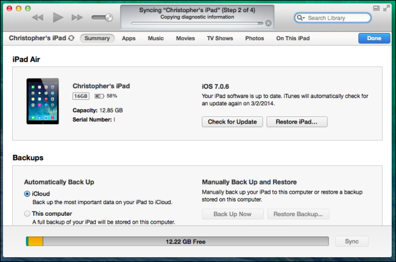This screenshot has width=396, height=262.
Task: Click the sync spinner icon beside Christopher's iPad
Action: [71, 38]
